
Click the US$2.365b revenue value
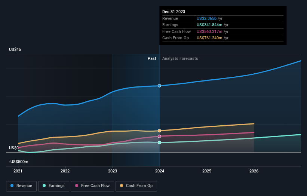coord(206,18)
